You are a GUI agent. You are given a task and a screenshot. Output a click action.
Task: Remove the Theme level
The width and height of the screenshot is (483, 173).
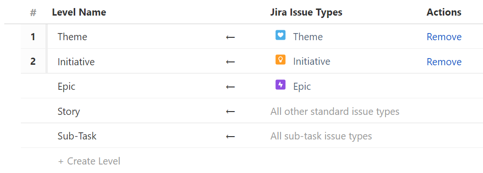point(444,37)
